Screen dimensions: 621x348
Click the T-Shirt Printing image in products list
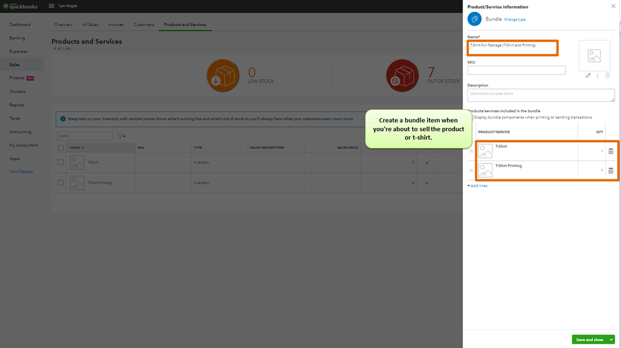(77, 183)
